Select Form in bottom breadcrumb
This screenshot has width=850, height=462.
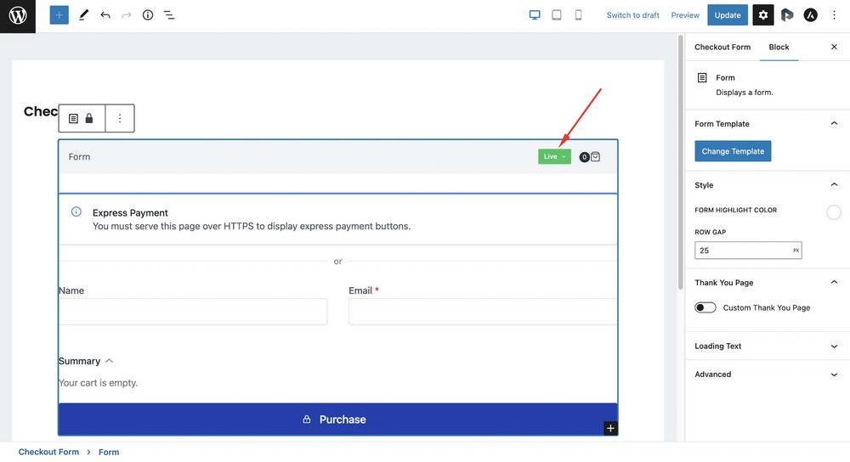point(109,452)
